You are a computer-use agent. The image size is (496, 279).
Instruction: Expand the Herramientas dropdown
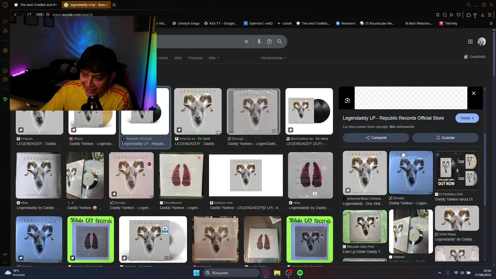pyautogui.click(x=274, y=58)
